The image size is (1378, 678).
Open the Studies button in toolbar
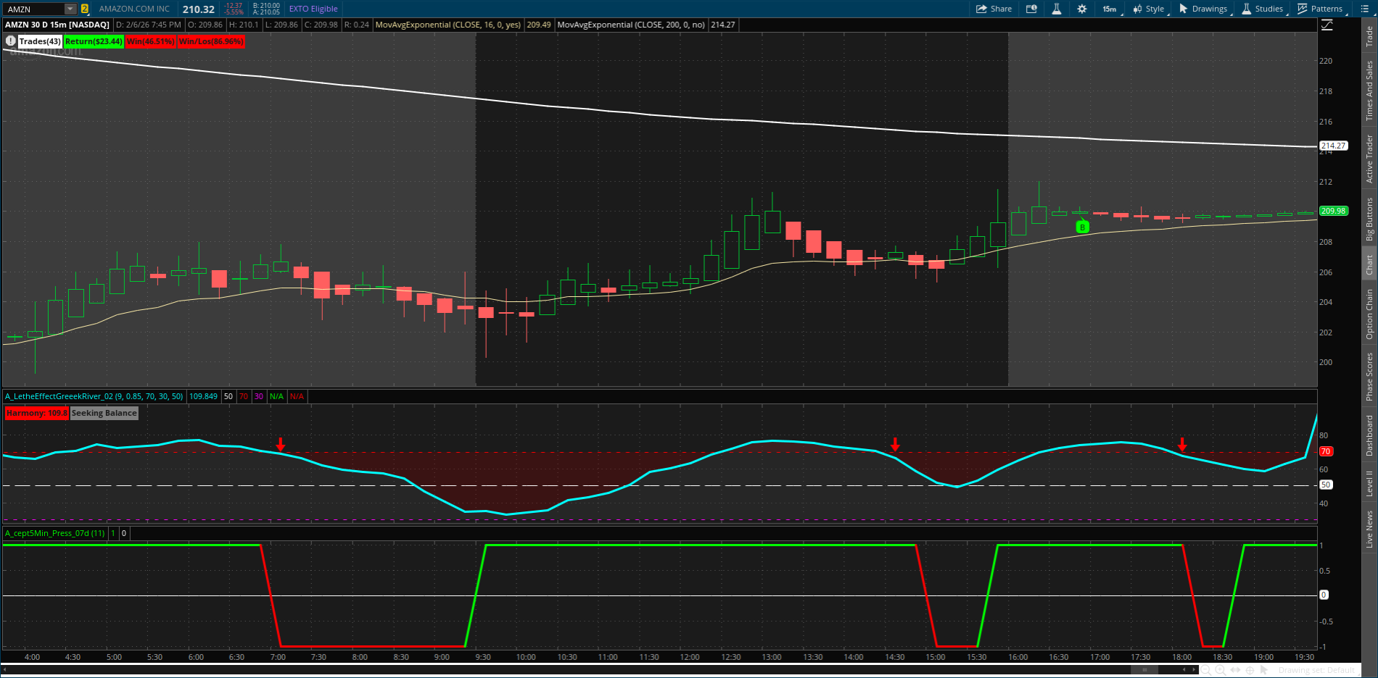click(1263, 9)
